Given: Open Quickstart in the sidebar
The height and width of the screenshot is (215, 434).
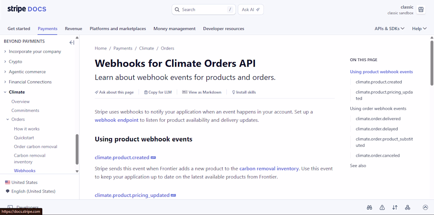Looking at the screenshot, I should [x=24, y=137].
